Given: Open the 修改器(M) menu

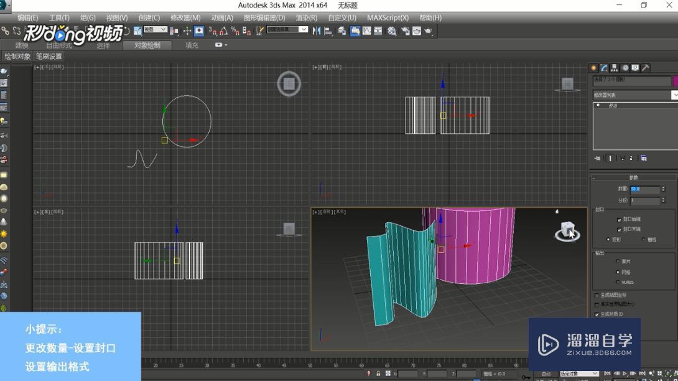Looking at the screenshot, I should tap(185, 18).
